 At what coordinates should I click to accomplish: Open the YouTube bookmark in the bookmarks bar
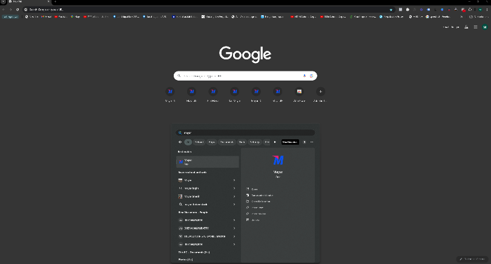coord(61,16)
